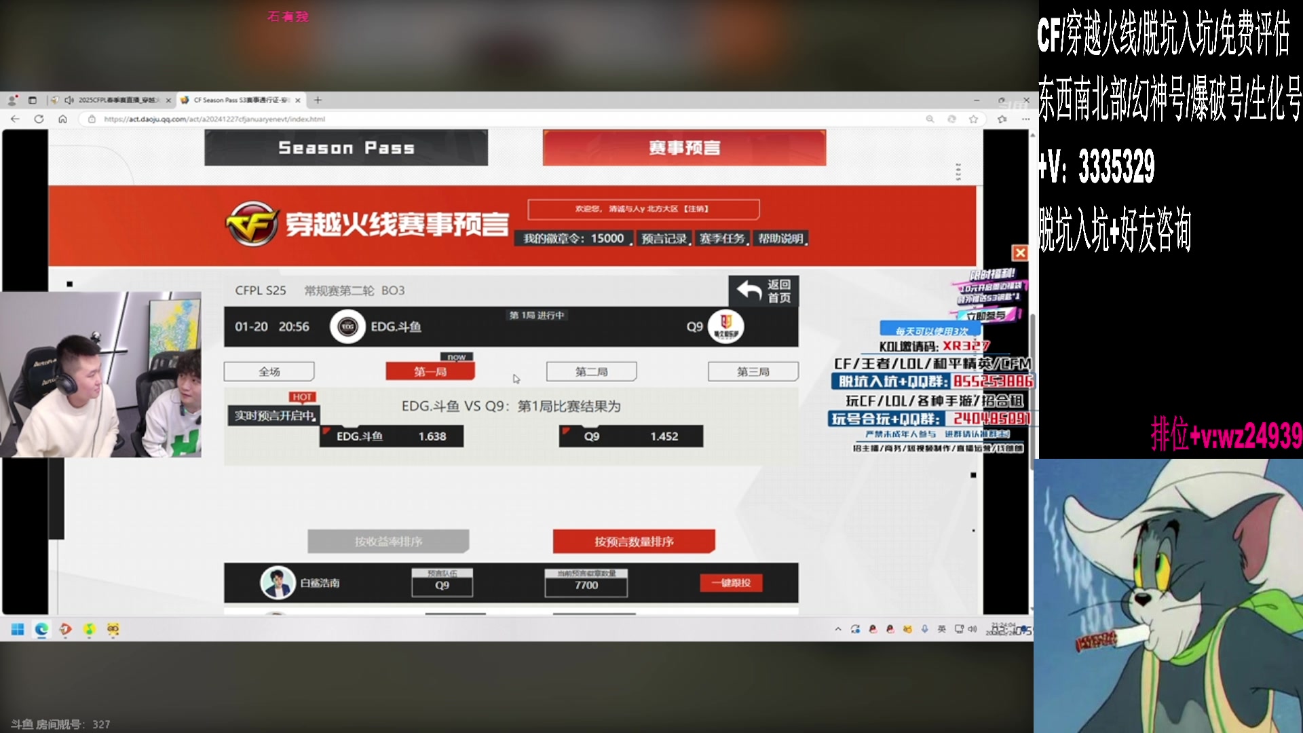This screenshot has width=1303, height=733.
Task: Open the Windows Start menu
Action: [x=18, y=629]
